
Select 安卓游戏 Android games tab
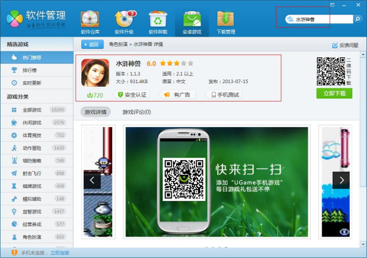point(192,23)
